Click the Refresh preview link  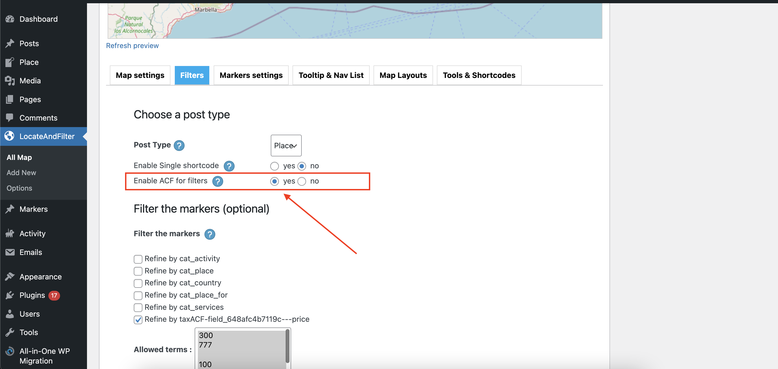pos(132,46)
